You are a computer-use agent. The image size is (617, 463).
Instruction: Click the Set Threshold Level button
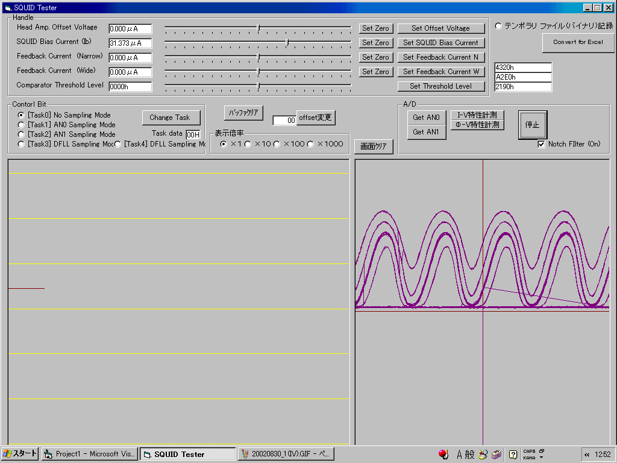point(441,86)
